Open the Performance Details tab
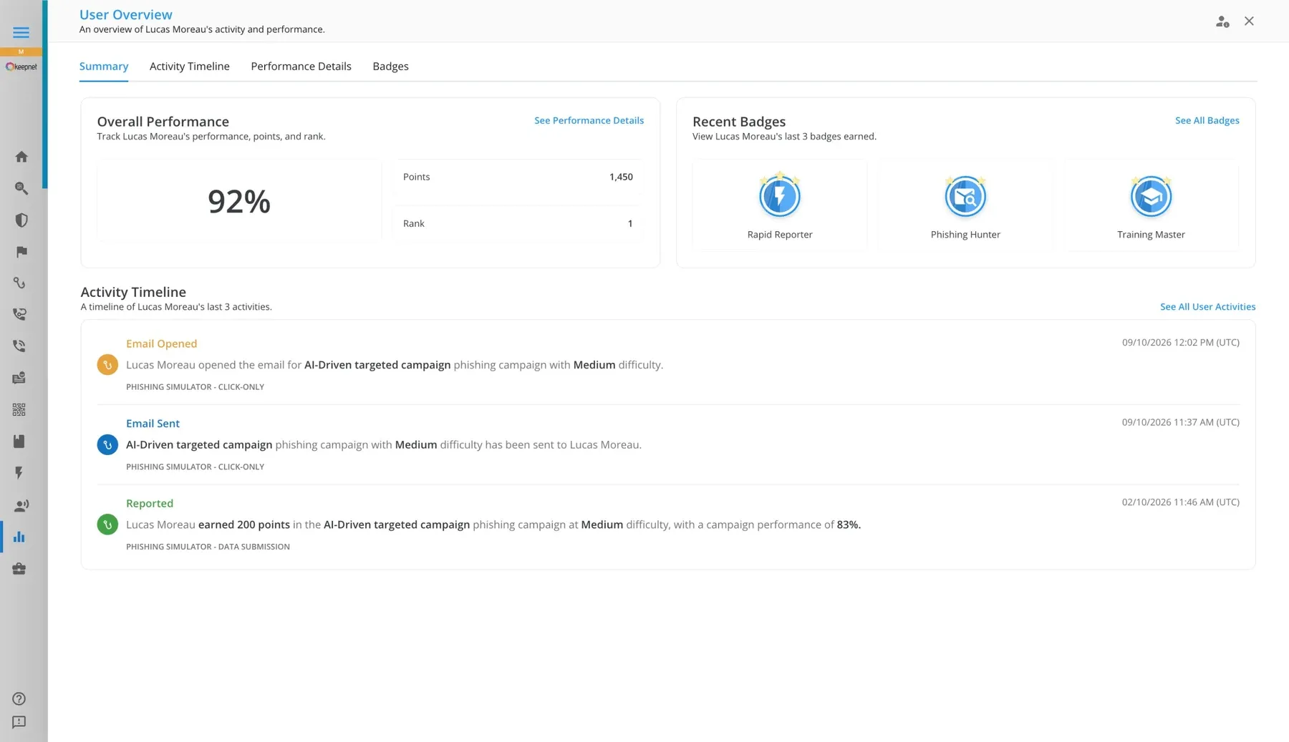The height and width of the screenshot is (742, 1289). coord(301,67)
